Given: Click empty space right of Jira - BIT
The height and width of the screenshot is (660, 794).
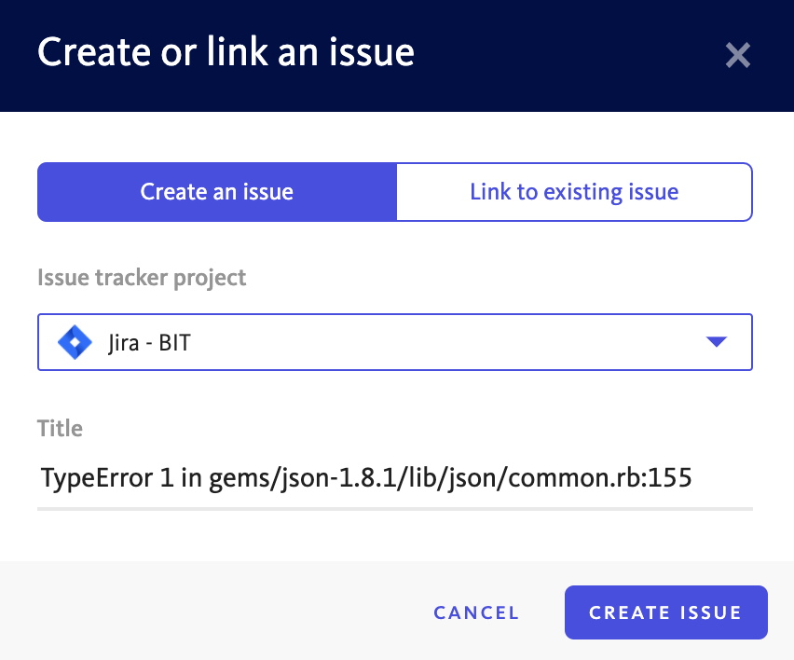Looking at the screenshot, I should 445,342.
